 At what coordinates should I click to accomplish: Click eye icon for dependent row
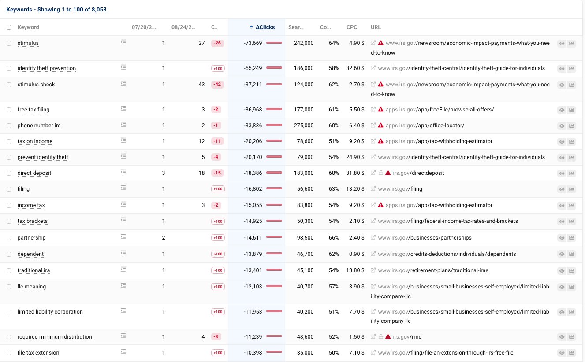562,255
